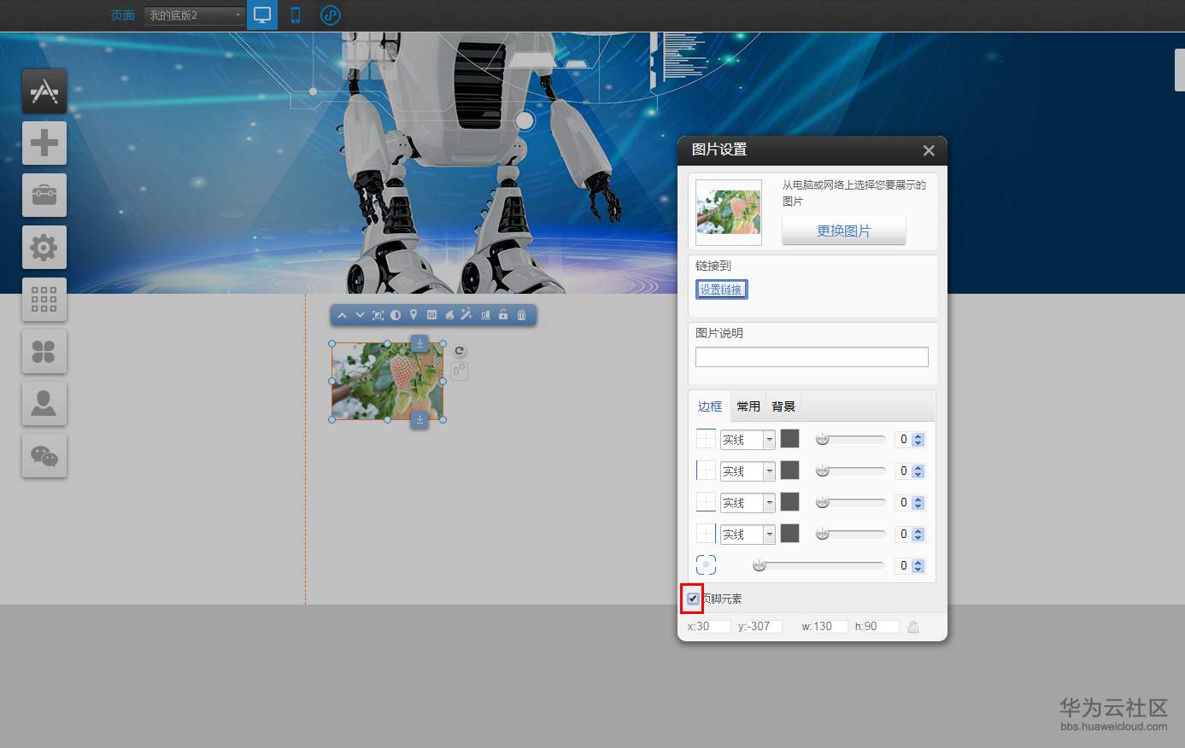Screen dimensions: 1185x748
Task: Switch to the 背景 tab
Action: [x=783, y=406]
